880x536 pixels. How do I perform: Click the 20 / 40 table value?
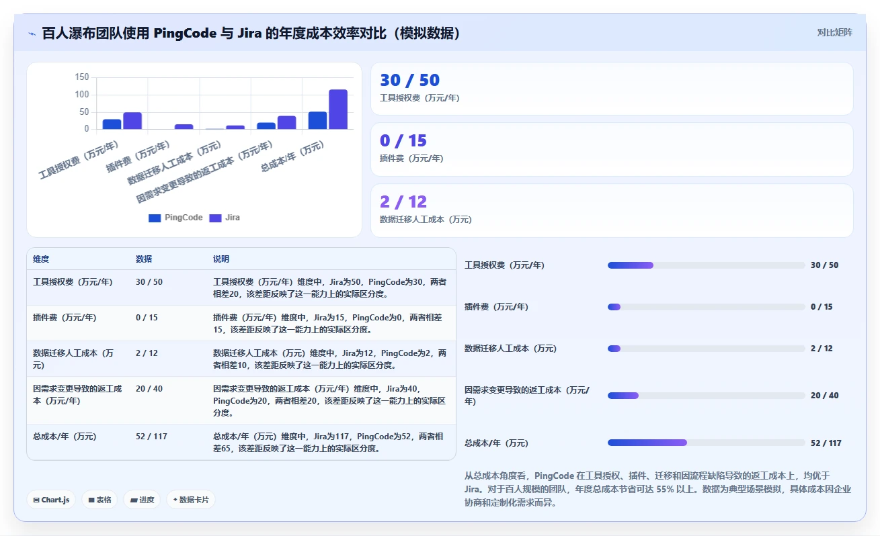(x=149, y=389)
